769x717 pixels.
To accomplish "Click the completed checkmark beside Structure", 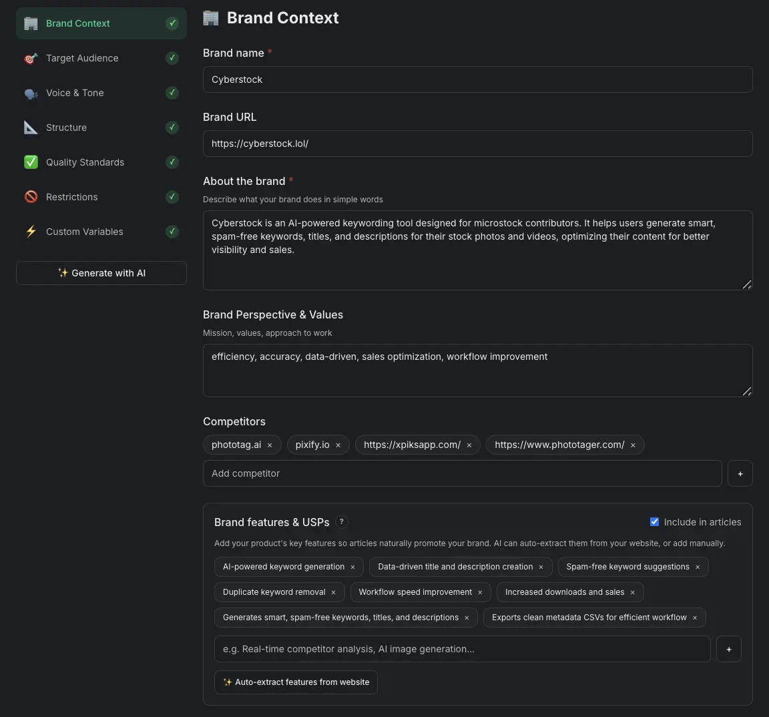I will (x=172, y=128).
